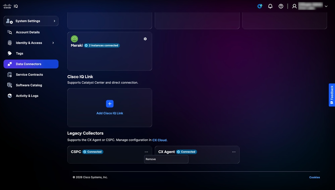Image resolution: width=335 pixels, height=190 pixels.
Task: Click the CX Agent card title
Action: pos(166,152)
